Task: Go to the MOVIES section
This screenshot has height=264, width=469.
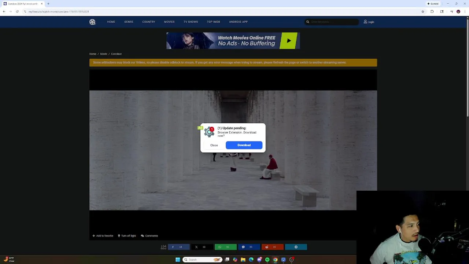Action: [169, 22]
